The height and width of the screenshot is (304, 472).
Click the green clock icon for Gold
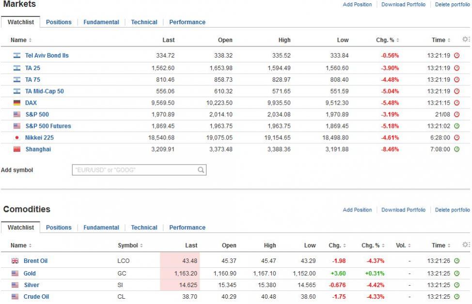point(456,274)
